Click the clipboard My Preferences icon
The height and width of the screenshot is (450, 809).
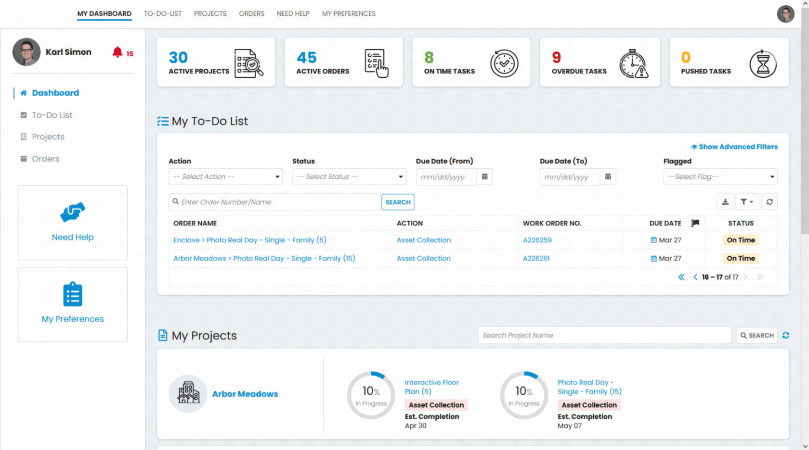[73, 294]
